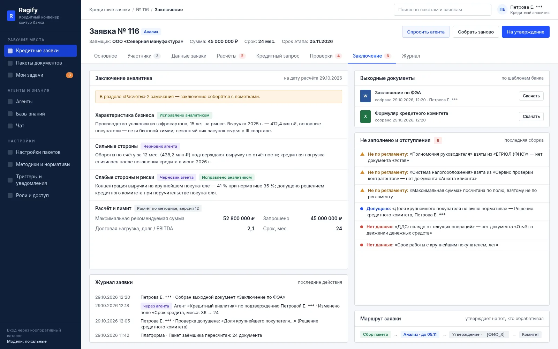Click the Word icon of Заключение по ФЭА
This screenshot has width=558, height=349.
pyautogui.click(x=365, y=96)
